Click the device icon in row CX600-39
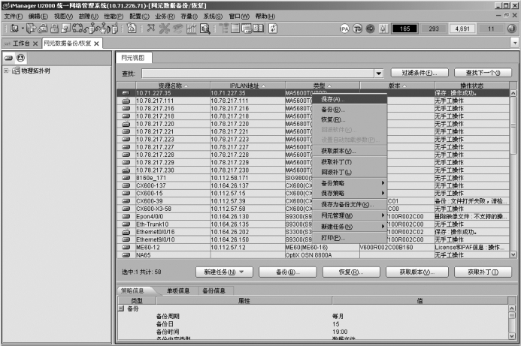The width and height of the screenshot is (521, 346). click(x=126, y=201)
